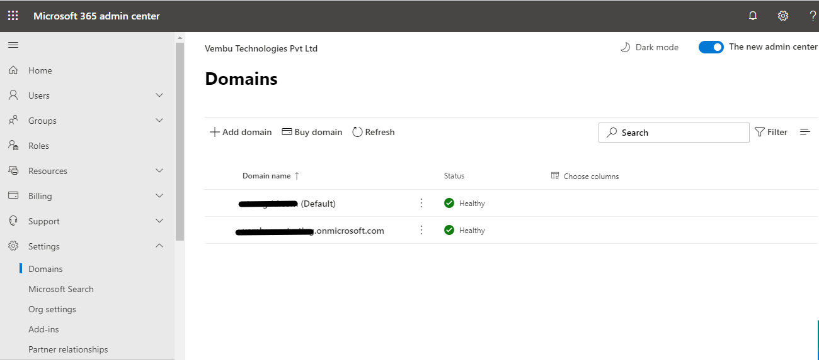Click the Home house icon
This screenshot has height=360, width=819.
pyautogui.click(x=13, y=70)
